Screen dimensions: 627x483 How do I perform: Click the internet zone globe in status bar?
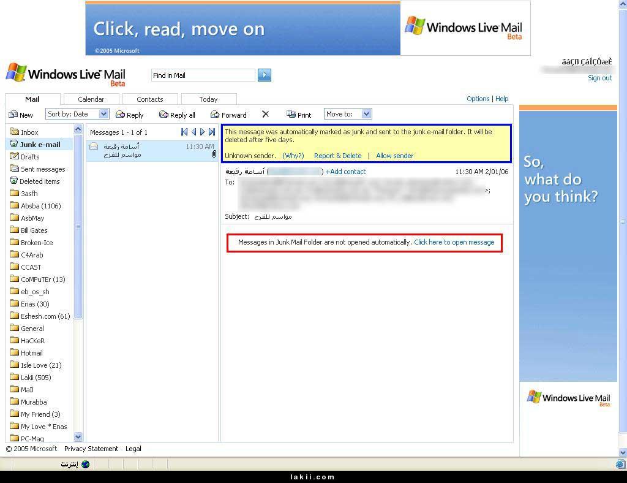click(x=86, y=464)
